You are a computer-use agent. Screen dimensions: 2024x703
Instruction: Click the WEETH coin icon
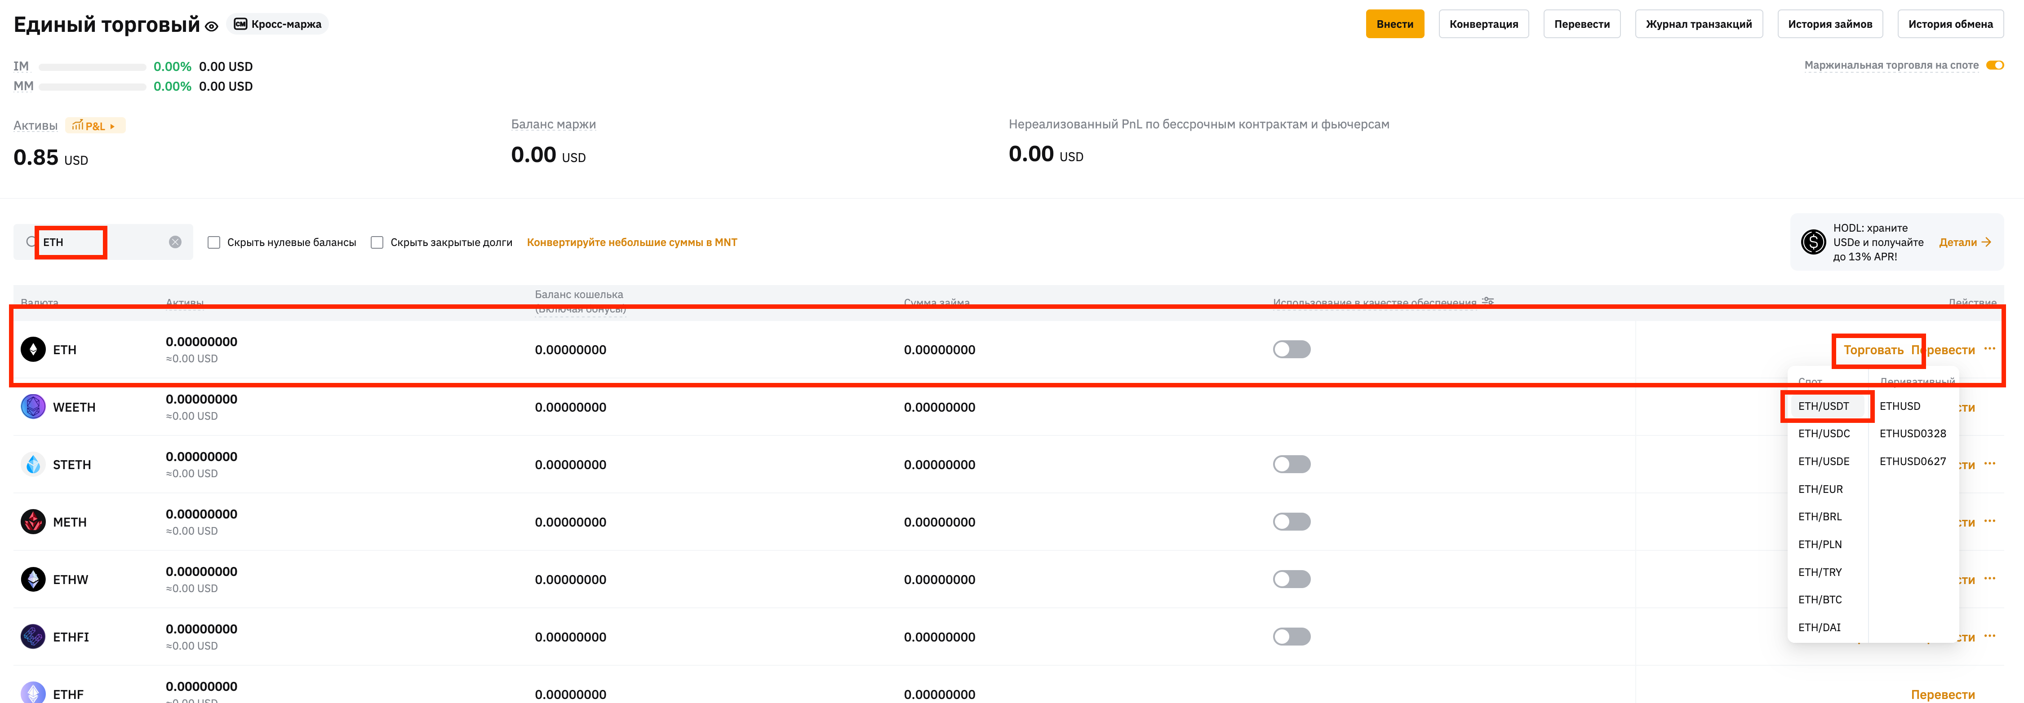click(33, 406)
